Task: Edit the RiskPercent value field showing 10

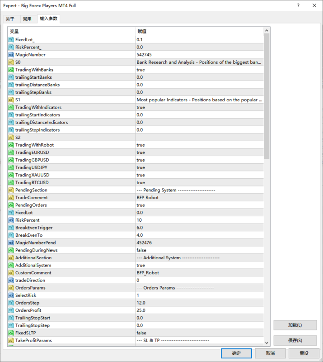Action: (199, 220)
